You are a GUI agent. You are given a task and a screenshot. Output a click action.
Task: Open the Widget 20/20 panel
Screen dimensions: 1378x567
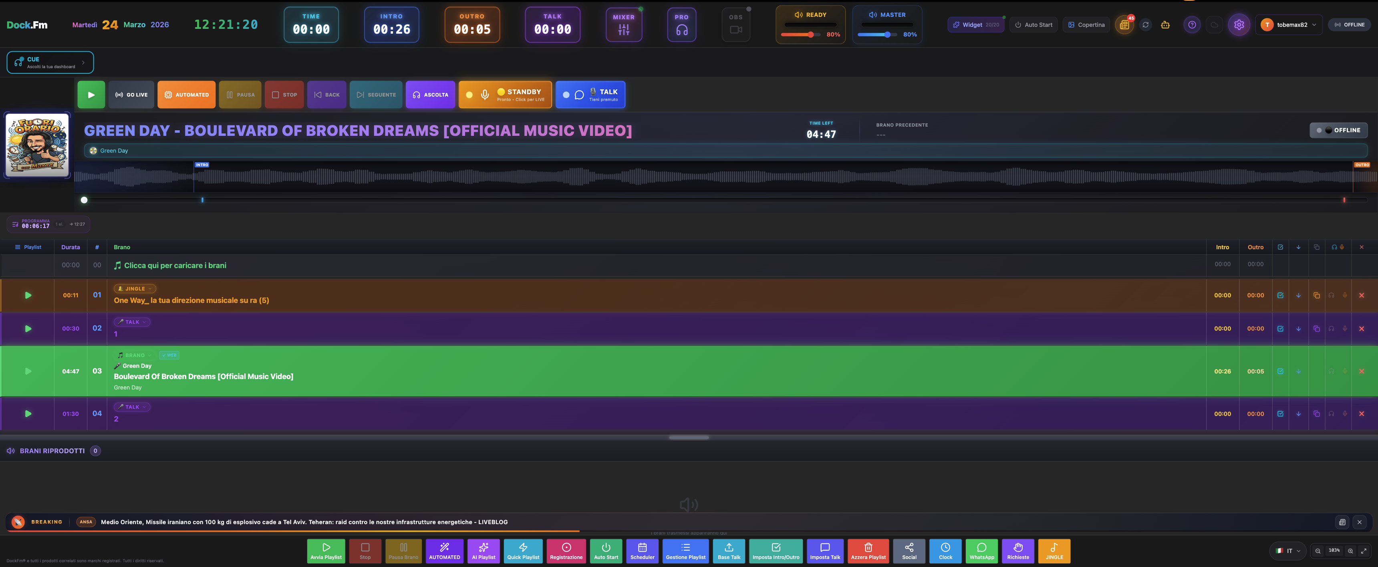(x=976, y=24)
